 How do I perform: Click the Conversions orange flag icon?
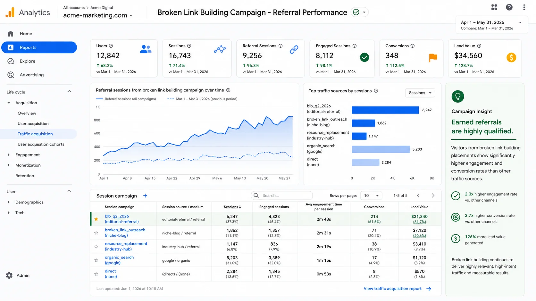pyautogui.click(x=433, y=58)
